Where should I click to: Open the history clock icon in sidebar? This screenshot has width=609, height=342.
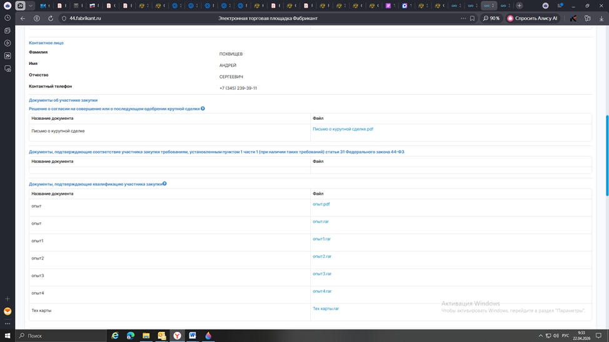tap(8, 18)
